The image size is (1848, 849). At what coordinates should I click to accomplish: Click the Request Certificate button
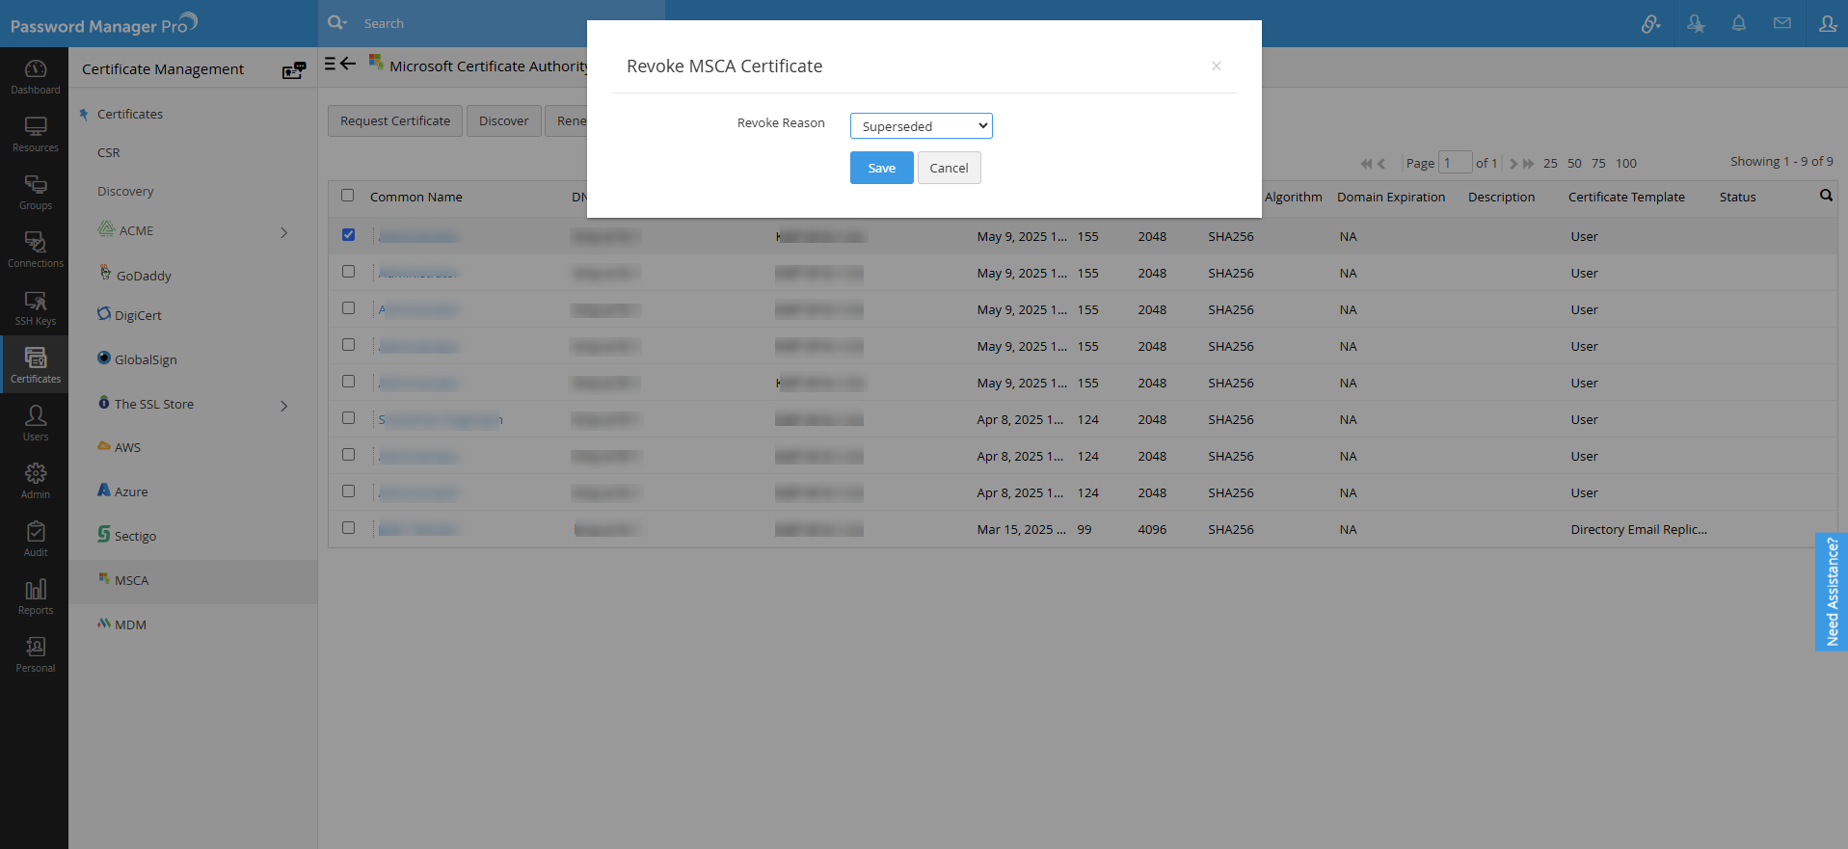(395, 120)
